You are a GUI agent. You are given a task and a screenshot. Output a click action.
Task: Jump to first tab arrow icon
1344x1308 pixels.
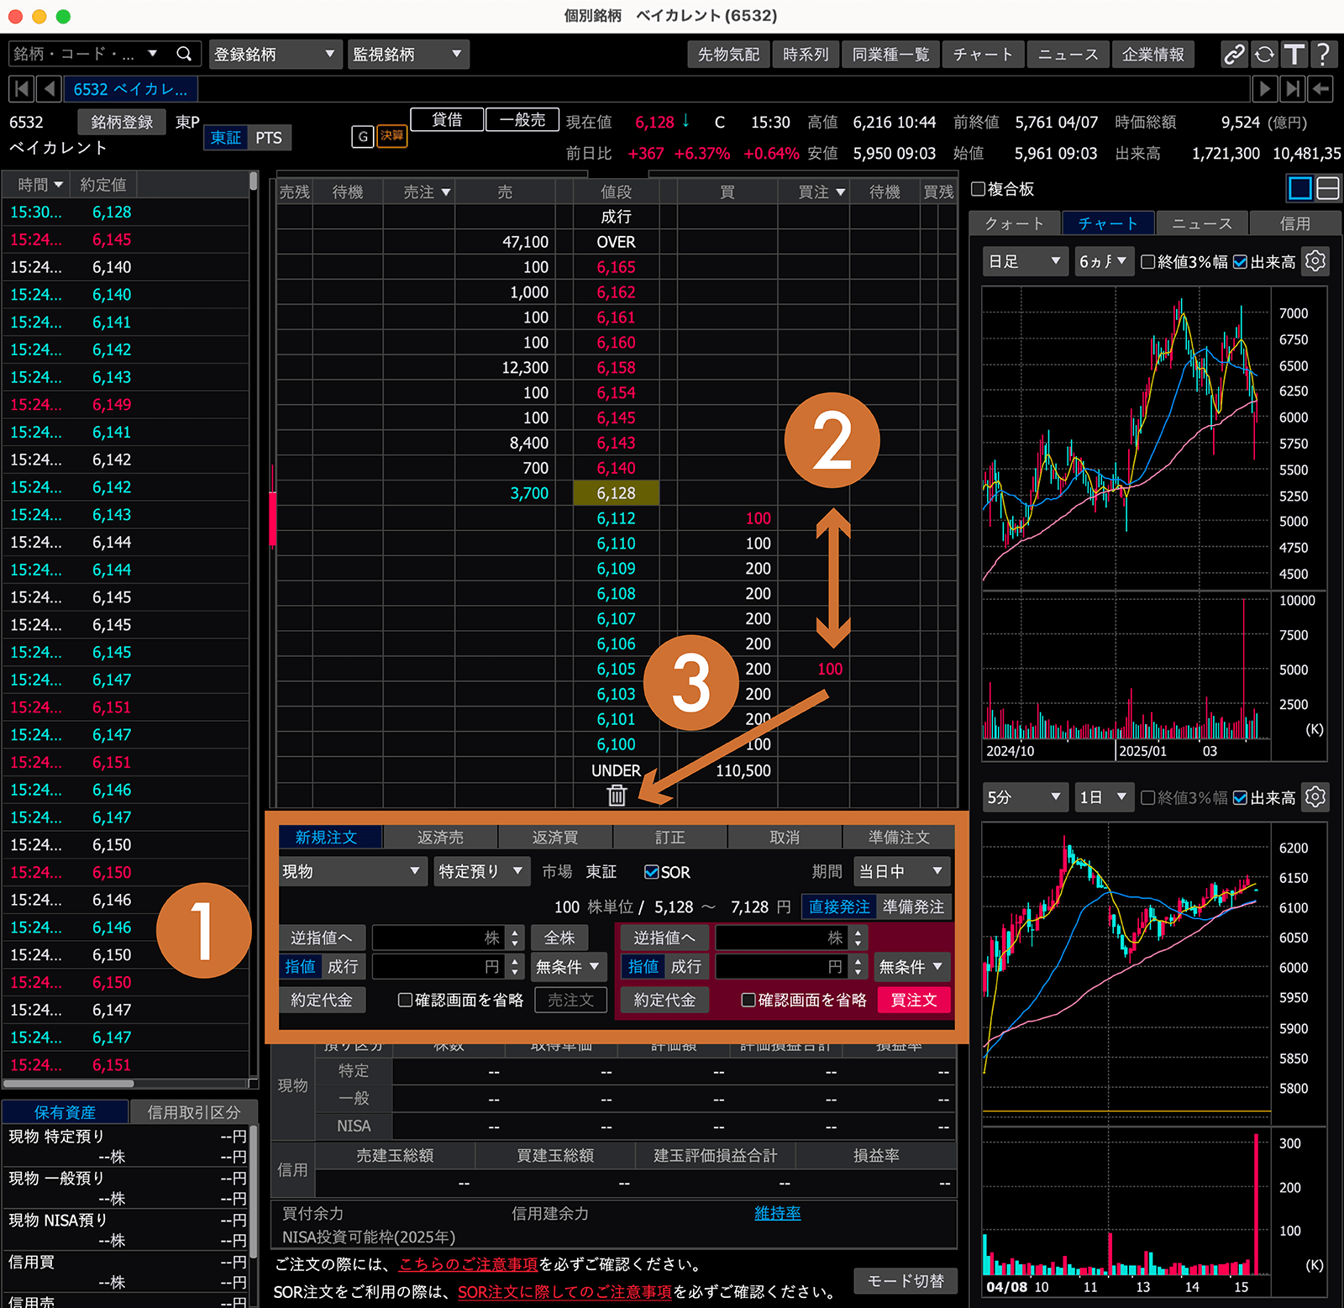(22, 88)
